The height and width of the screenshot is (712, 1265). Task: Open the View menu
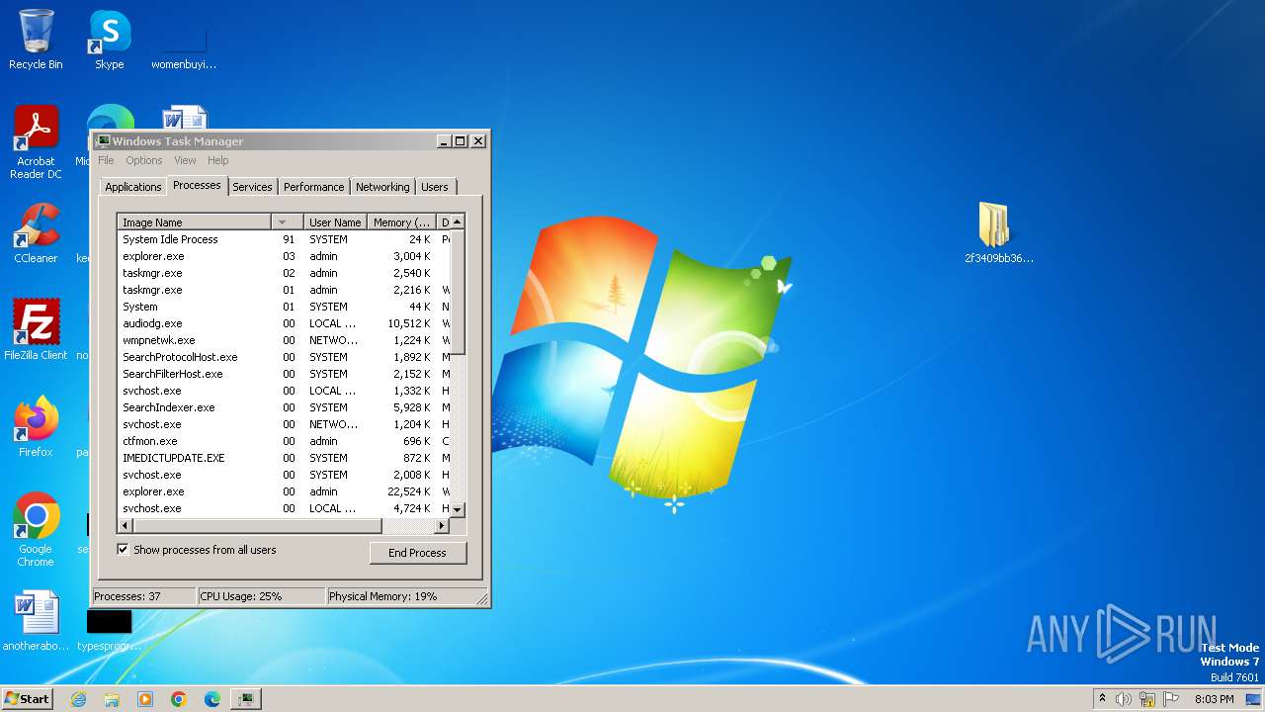[185, 160]
